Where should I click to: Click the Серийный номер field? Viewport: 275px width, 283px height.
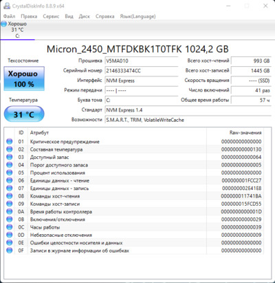coord(142,71)
